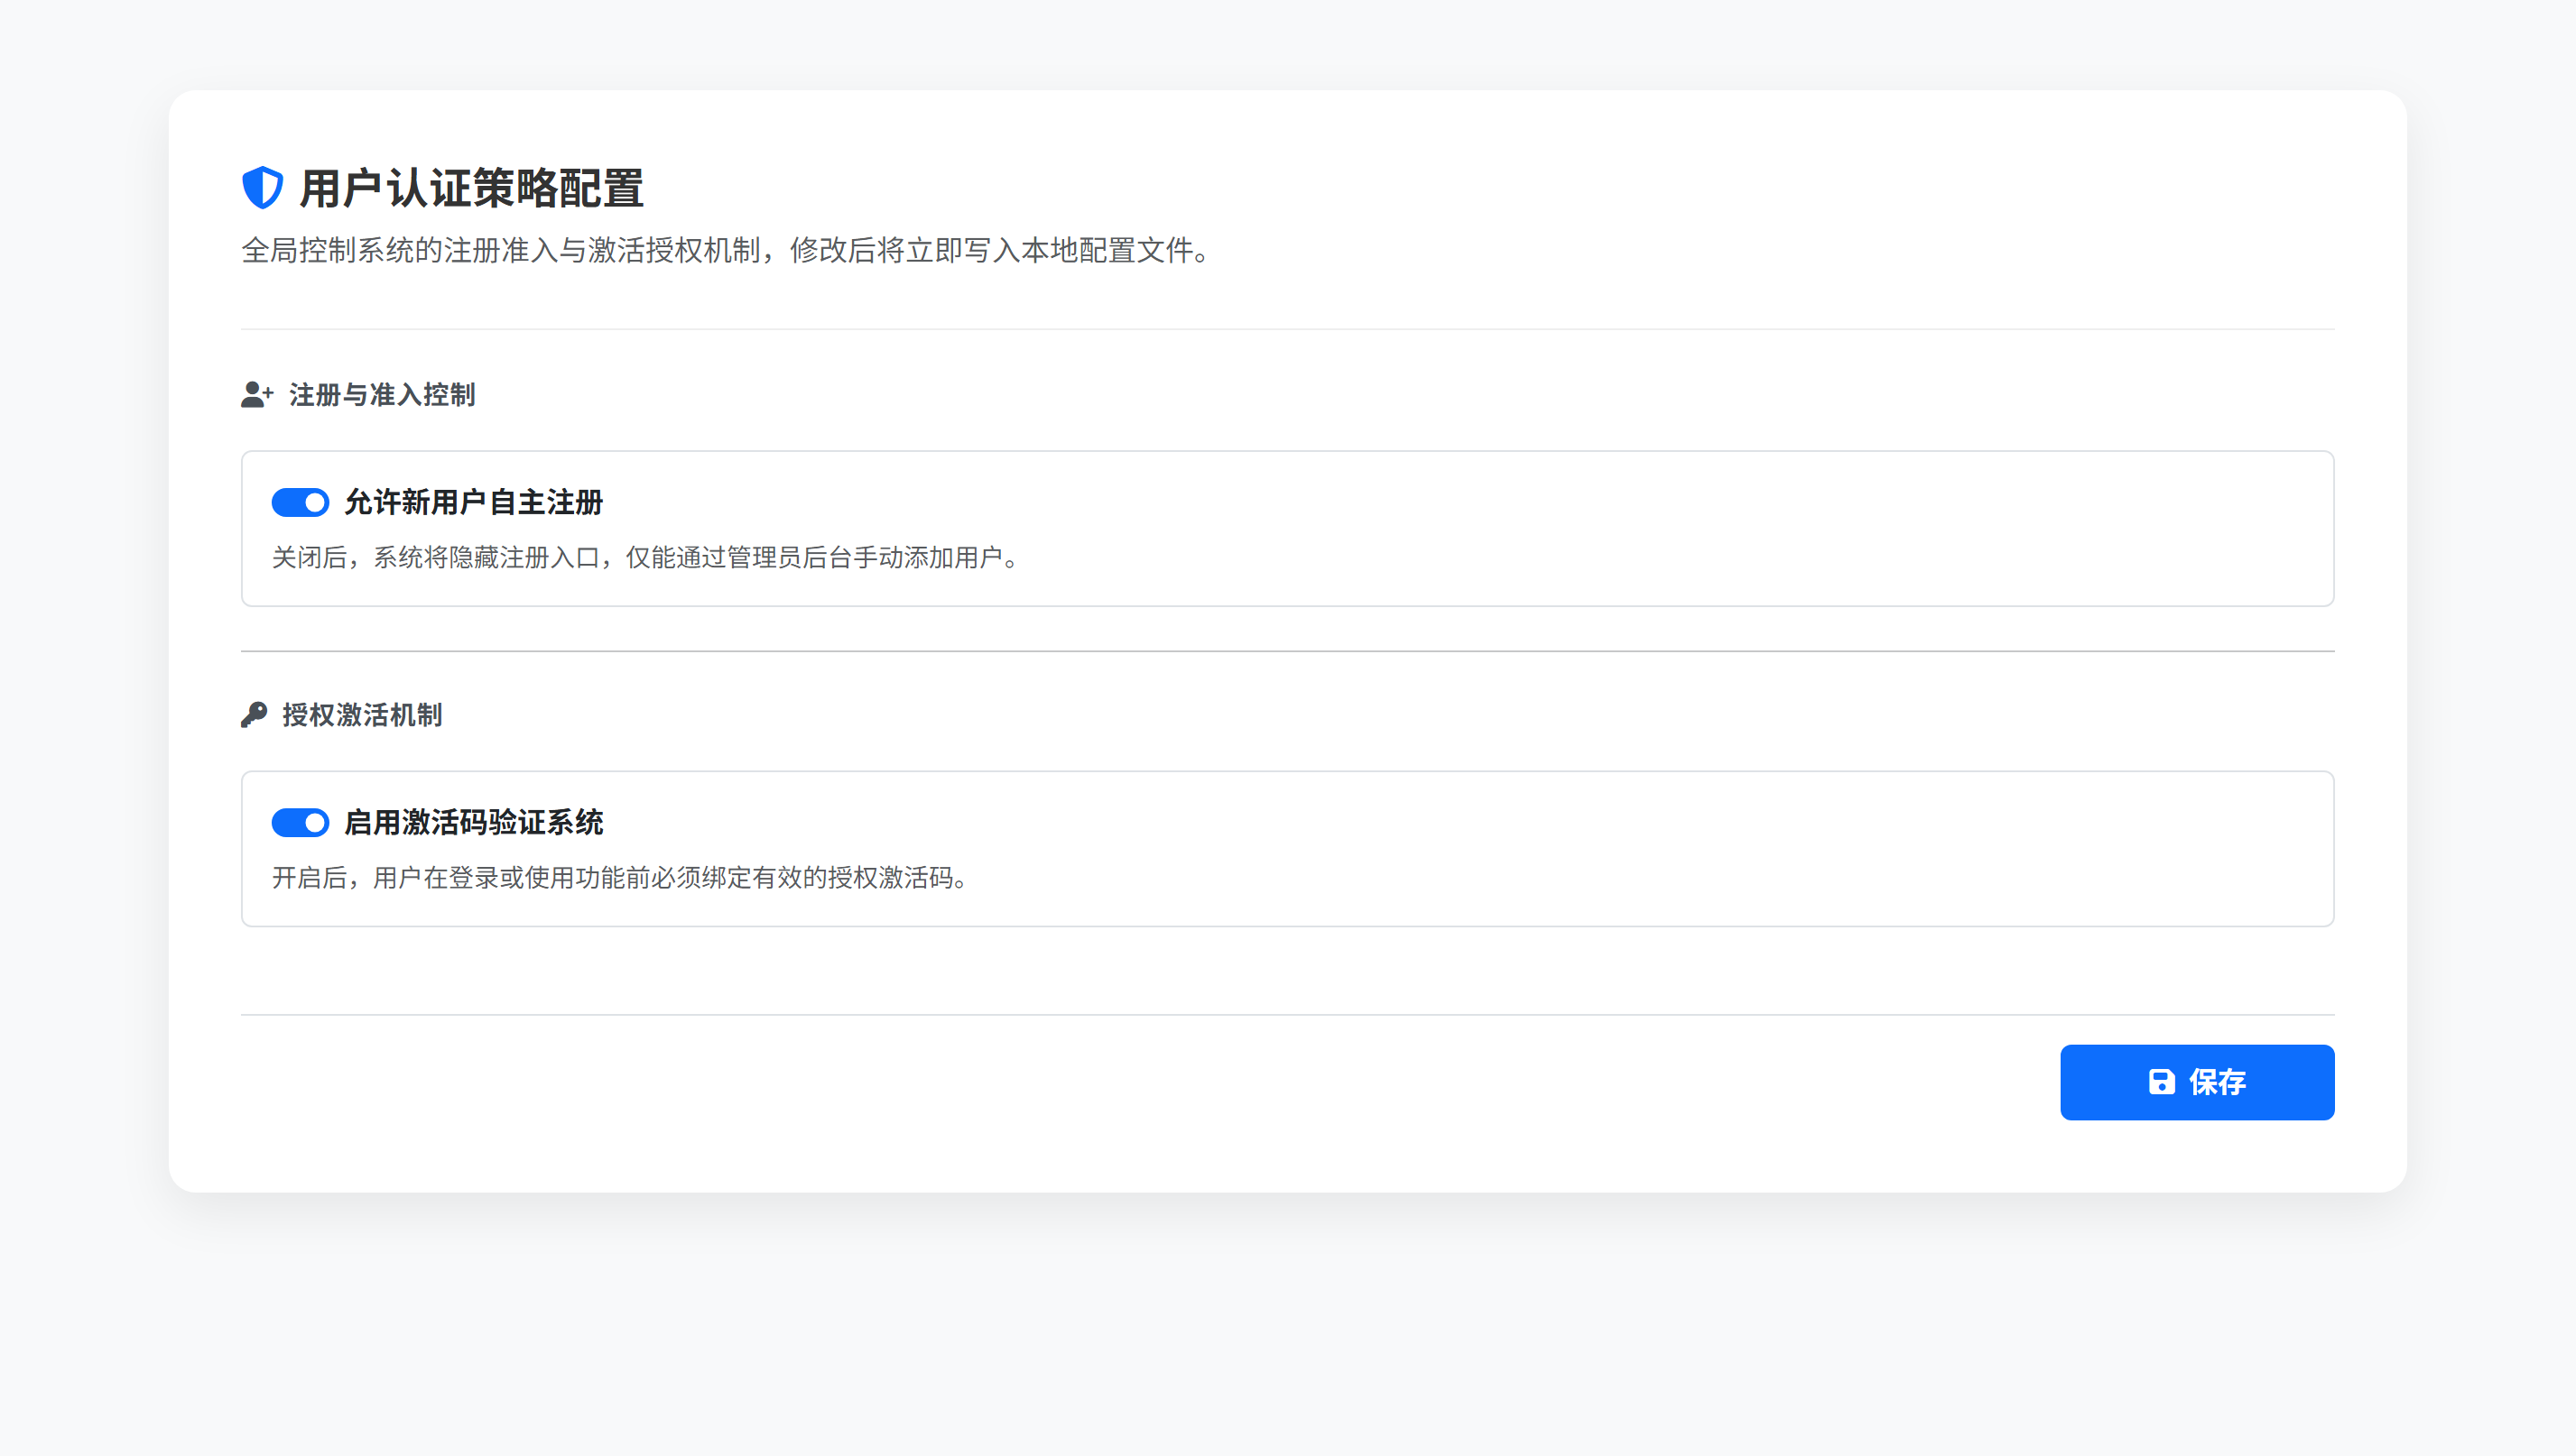The width and height of the screenshot is (2576, 1456).
Task: Click the page title 用户认证策略配置
Action: point(473,187)
